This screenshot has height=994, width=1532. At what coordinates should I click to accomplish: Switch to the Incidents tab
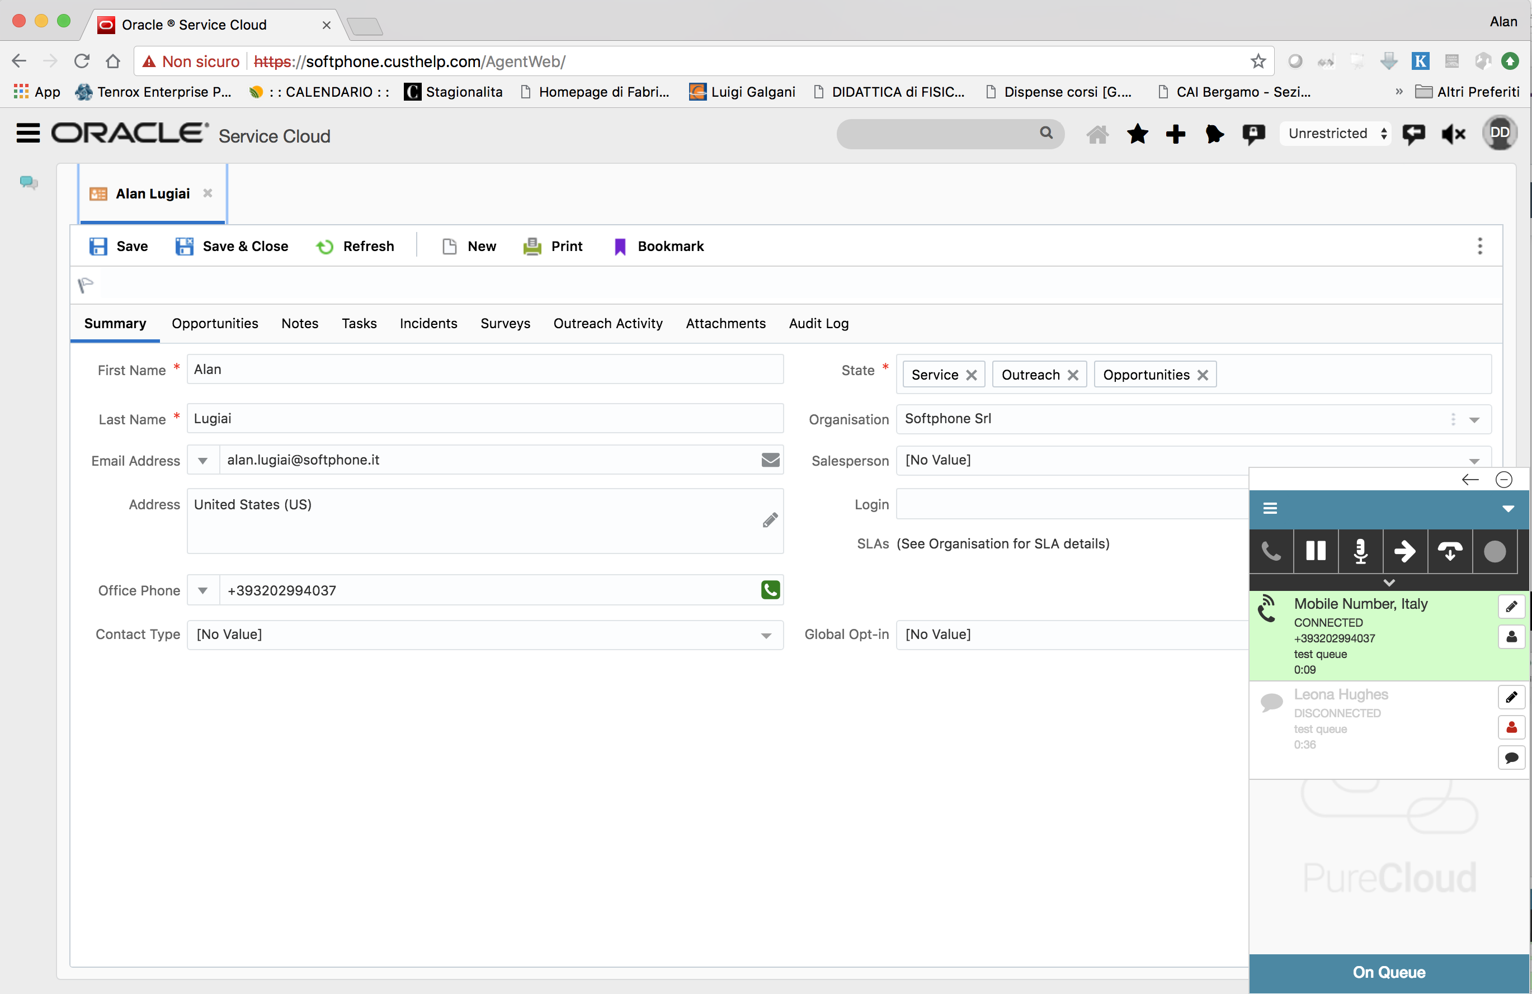click(428, 324)
